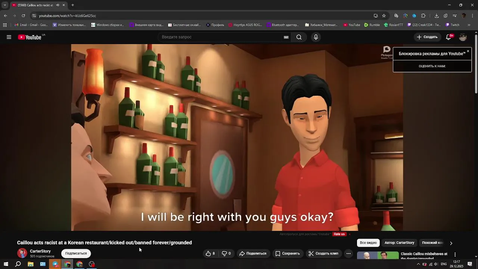Viewport: 478px width, 269px height.
Task: Expand the browser tab search dropdown
Action: 5,5
